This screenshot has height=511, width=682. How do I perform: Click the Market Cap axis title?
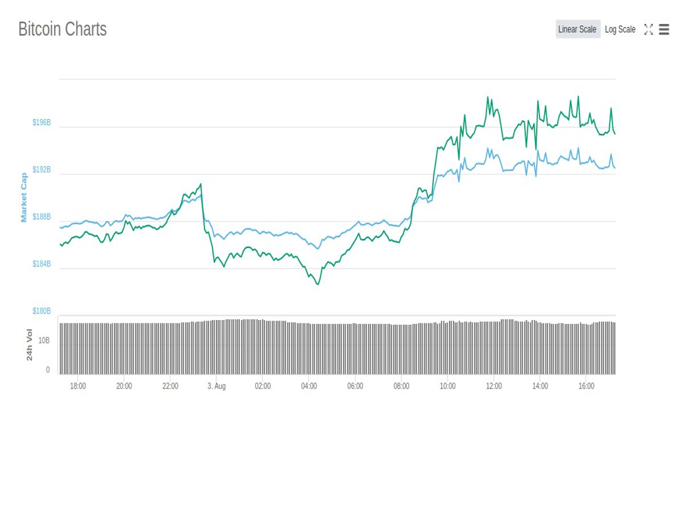24,197
